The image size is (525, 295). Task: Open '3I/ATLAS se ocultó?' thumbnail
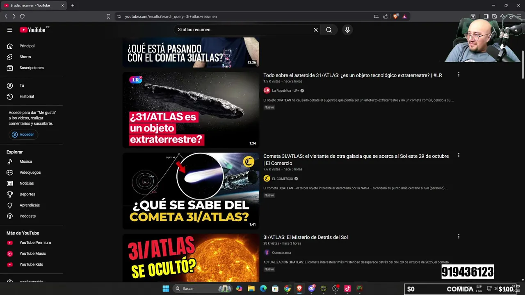191,258
